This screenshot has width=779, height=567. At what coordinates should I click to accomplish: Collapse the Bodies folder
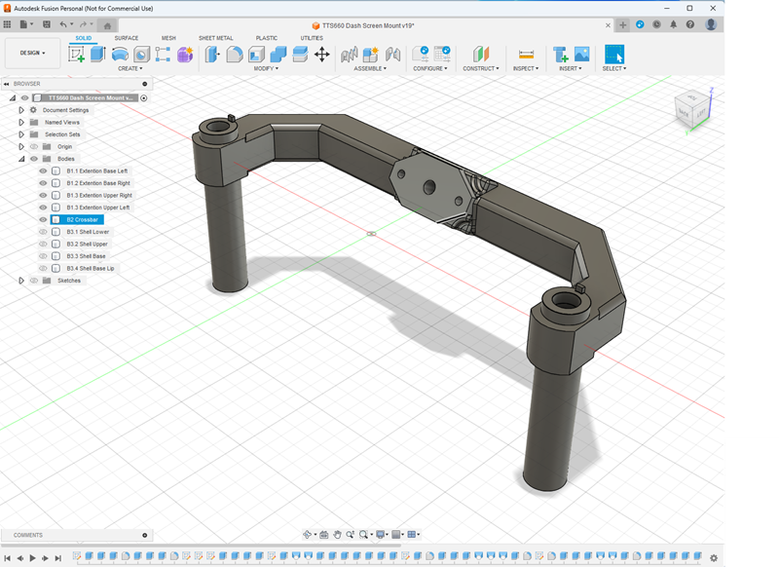pos(20,159)
